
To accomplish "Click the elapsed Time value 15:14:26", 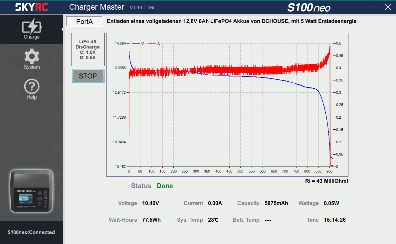I will (334, 220).
